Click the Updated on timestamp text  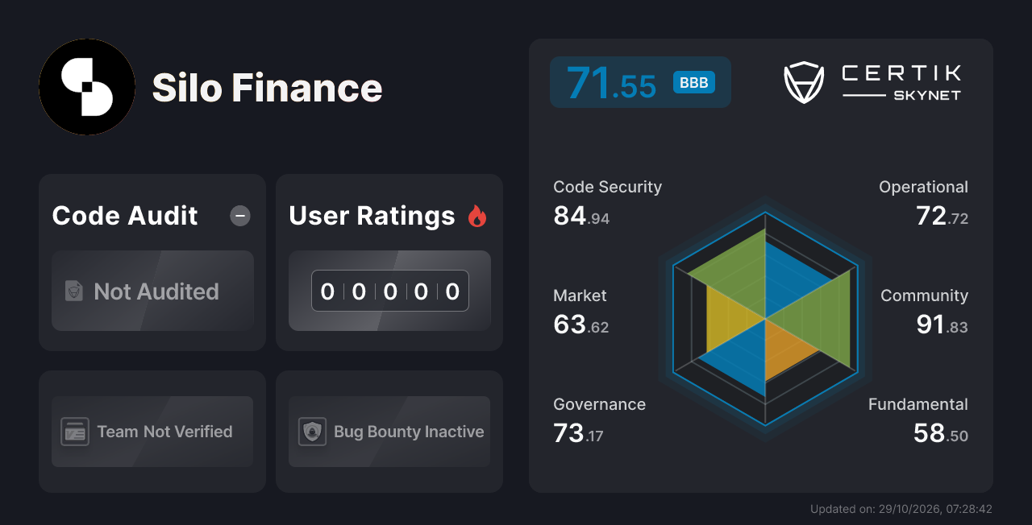pos(901,509)
